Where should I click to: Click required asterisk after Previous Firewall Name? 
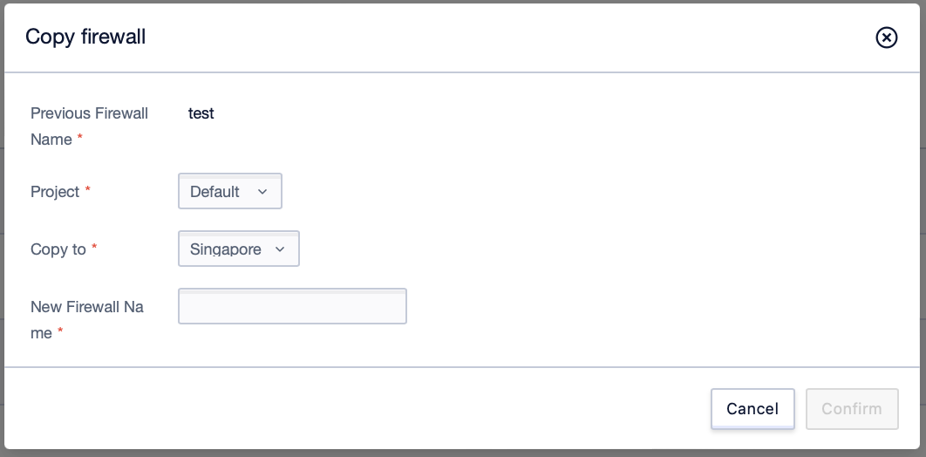79,138
